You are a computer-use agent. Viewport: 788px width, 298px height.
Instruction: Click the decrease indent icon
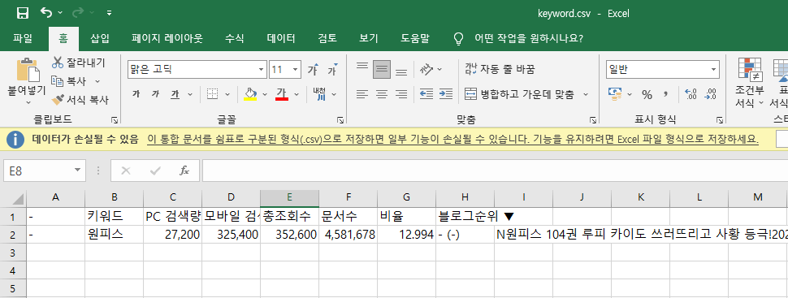click(x=426, y=94)
